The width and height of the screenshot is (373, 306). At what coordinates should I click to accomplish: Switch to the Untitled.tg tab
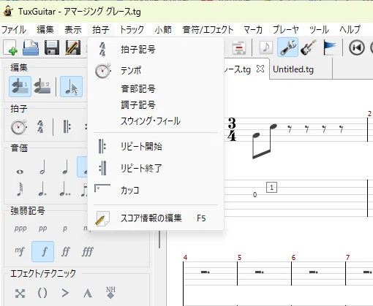[293, 69]
